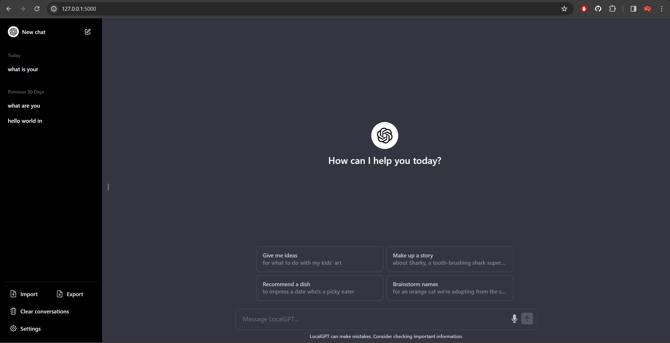Image resolution: width=670 pixels, height=343 pixels.
Task: Click Export conversations button
Action: [x=70, y=294]
